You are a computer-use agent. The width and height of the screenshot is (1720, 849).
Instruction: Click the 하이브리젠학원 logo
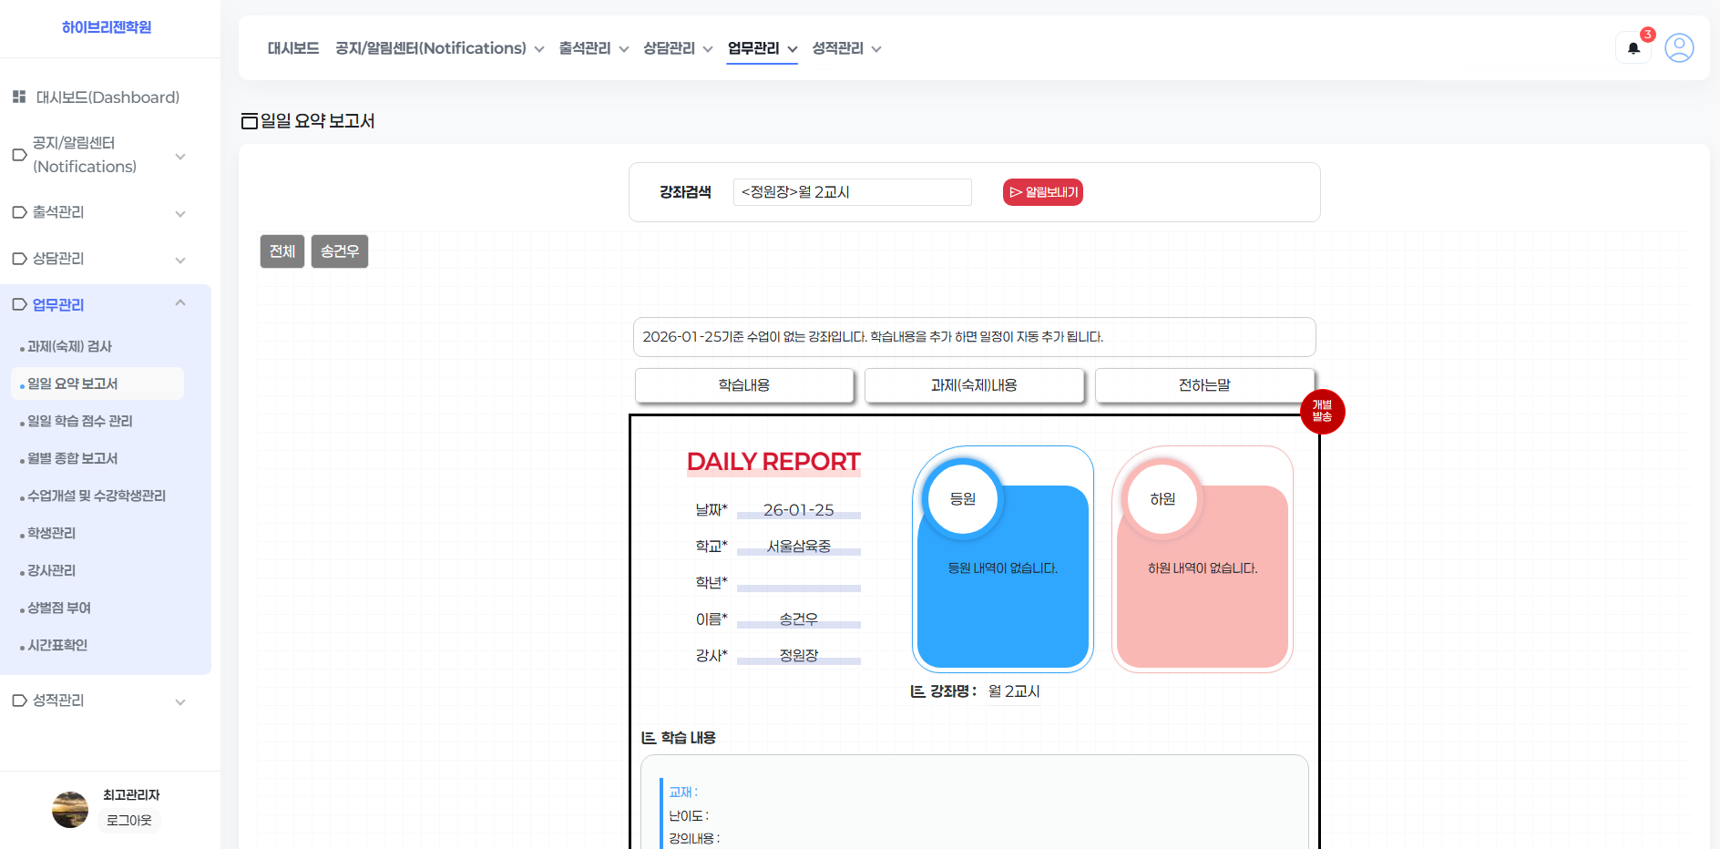click(107, 27)
